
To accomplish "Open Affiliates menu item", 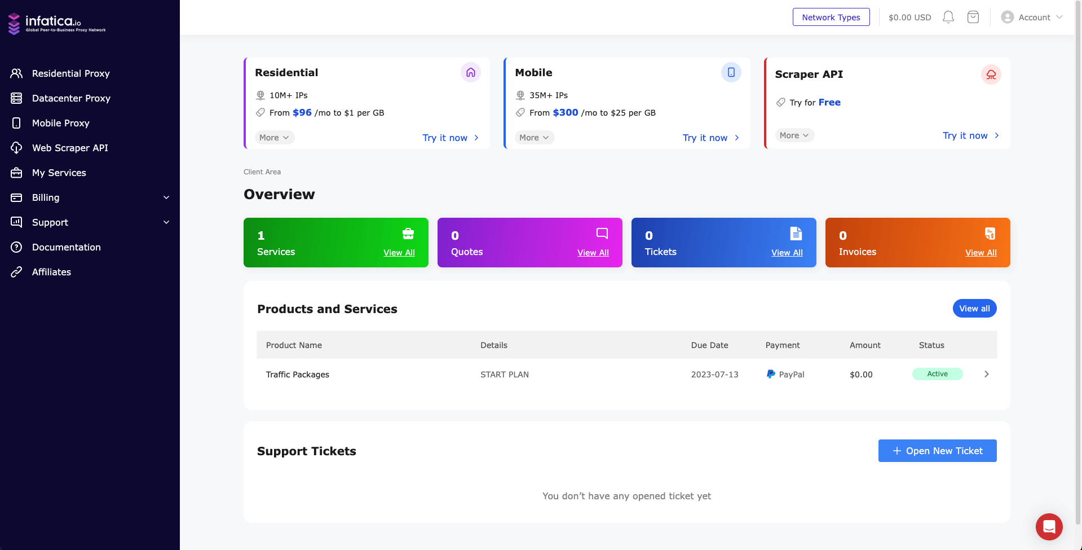I will coord(51,272).
